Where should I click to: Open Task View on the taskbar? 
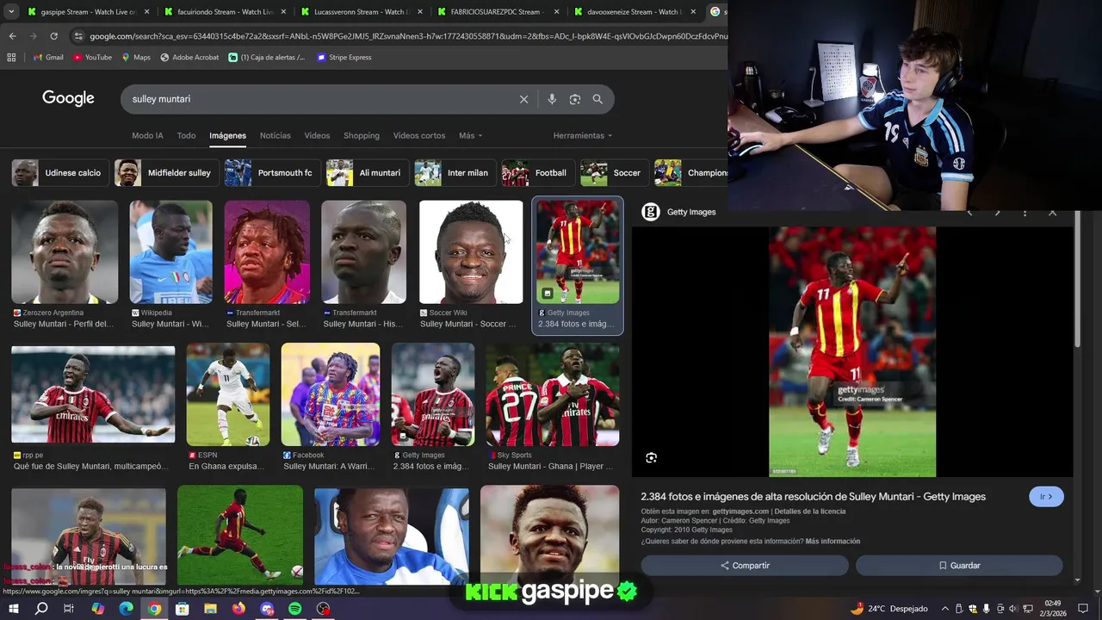pyautogui.click(x=69, y=609)
